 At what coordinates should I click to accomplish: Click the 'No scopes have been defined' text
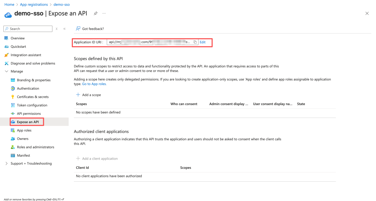(98, 112)
